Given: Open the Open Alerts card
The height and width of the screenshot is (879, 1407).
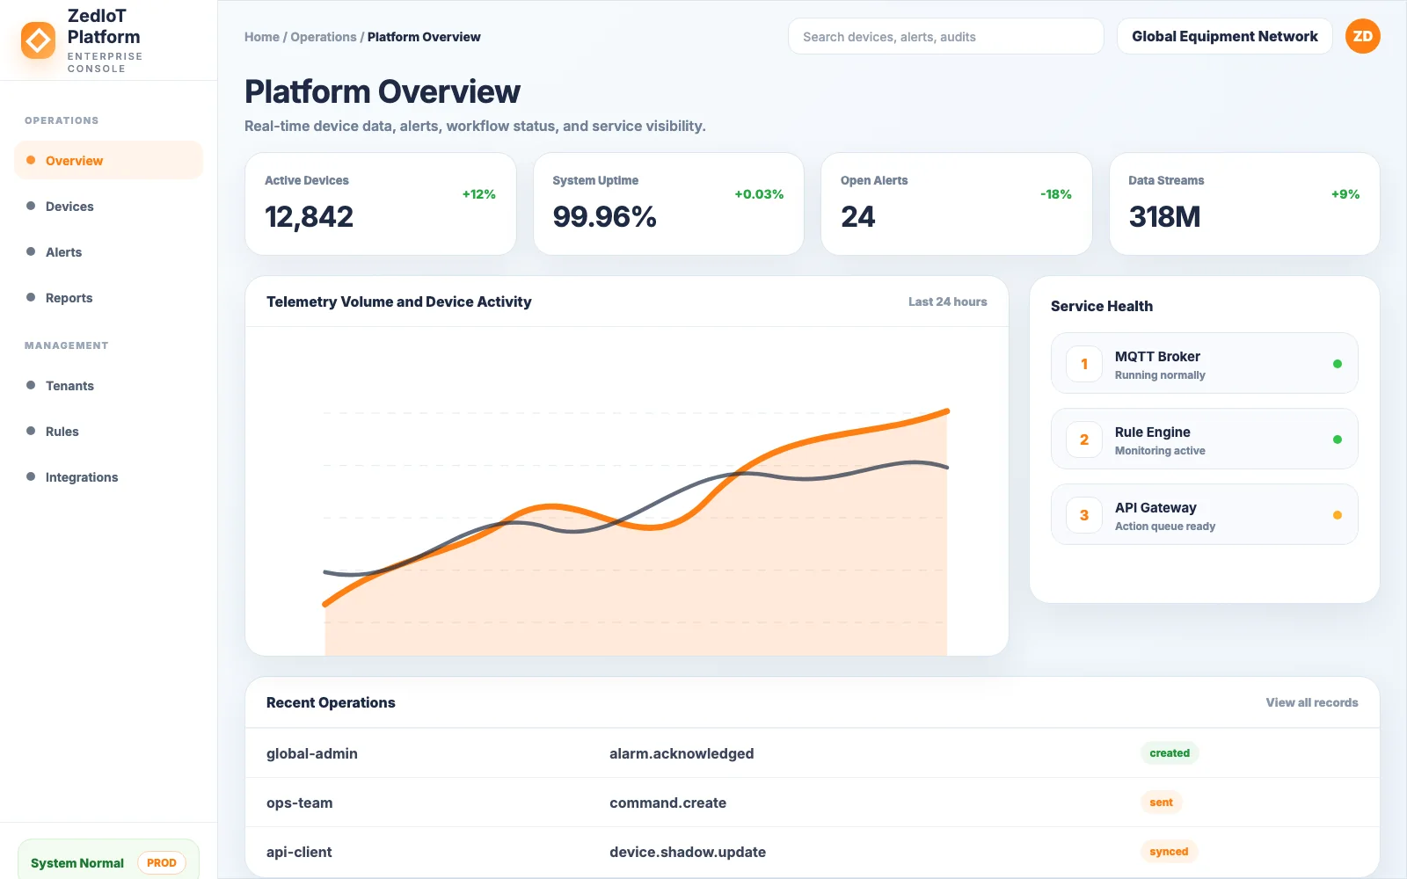Looking at the screenshot, I should point(956,204).
